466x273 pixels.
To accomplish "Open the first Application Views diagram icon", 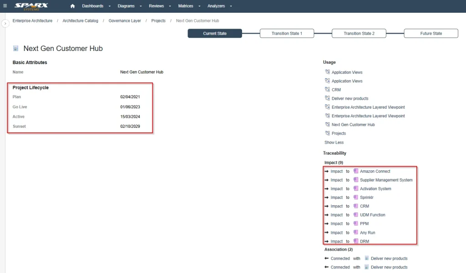I will [327, 72].
